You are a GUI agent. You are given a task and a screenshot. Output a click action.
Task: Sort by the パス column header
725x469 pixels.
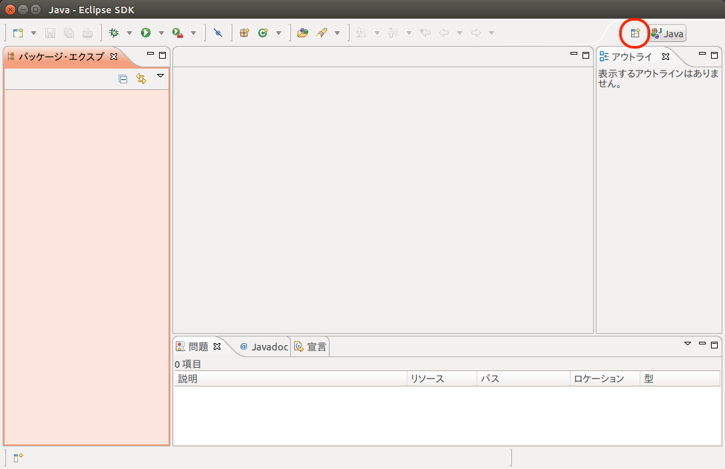523,379
